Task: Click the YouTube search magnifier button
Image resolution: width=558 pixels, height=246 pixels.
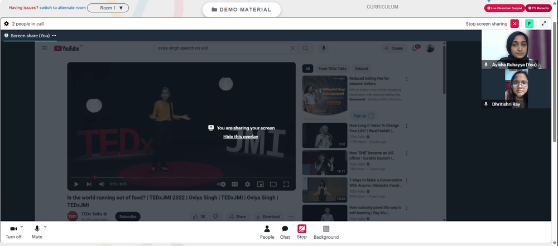Action: [306, 49]
